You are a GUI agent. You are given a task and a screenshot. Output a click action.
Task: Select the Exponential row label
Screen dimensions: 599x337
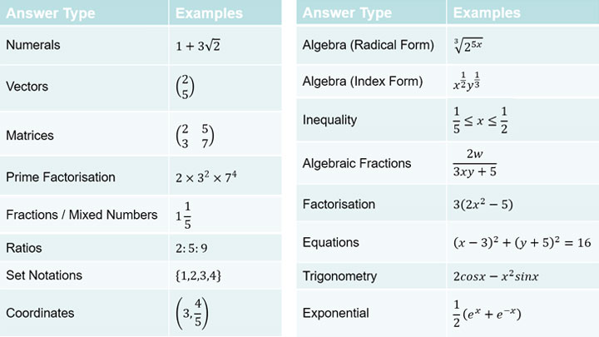coord(336,313)
